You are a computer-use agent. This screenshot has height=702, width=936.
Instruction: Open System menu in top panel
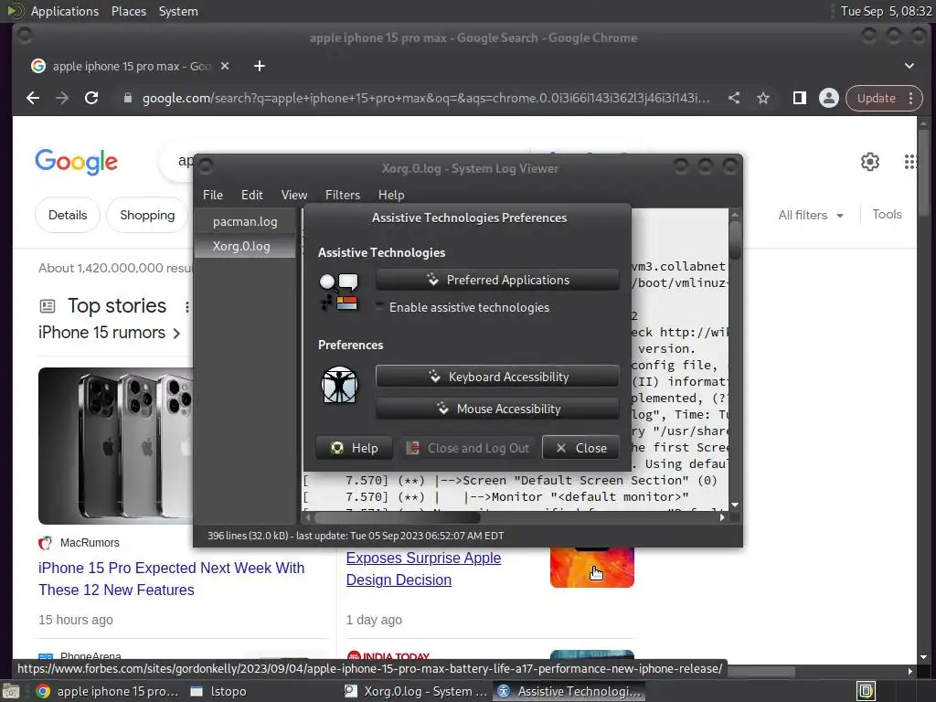[x=178, y=11]
